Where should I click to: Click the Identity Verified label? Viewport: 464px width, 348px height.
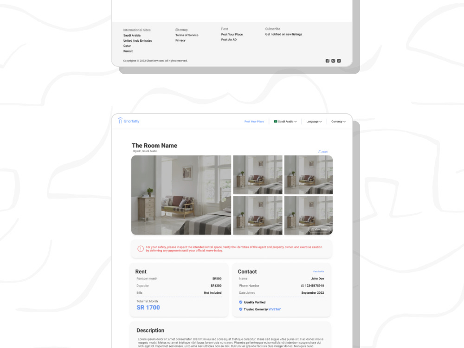point(254,302)
